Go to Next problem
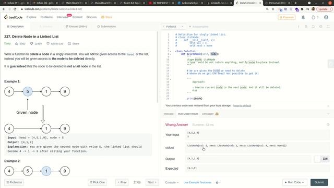334x188 pixels. click(x=152, y=182)
